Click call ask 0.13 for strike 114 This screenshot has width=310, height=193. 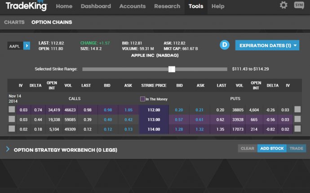tap(128, 129)
